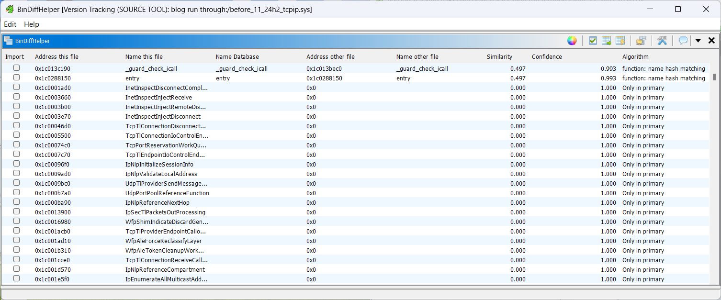This screenshot has height=300, width=721.
Task: Click entry in Name Database column
Action: click(x=223, y=78)
